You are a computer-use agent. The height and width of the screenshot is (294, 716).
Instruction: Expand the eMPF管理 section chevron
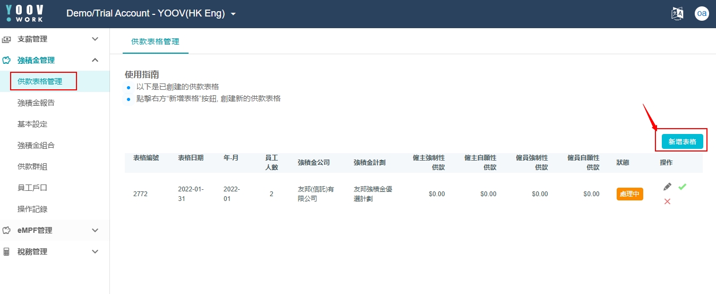pyautogui.click(x=95, y=231)
